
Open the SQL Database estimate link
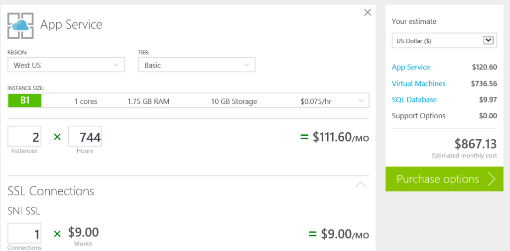pyautogui.click(x=414, y=100)
